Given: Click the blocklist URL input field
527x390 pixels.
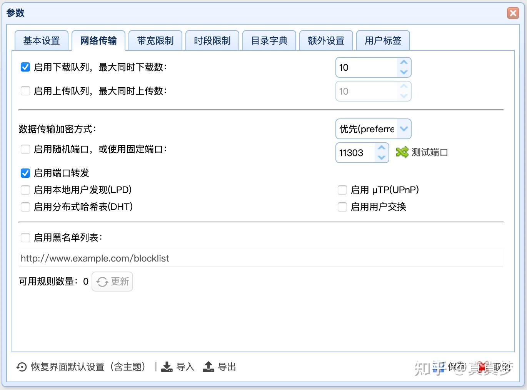Looking at the screenshot, I should coord(261,258).
